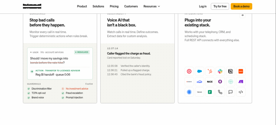Open the Product menu item
The width and height of the screenshot is (276, 125).
click(x=82, y=6)
